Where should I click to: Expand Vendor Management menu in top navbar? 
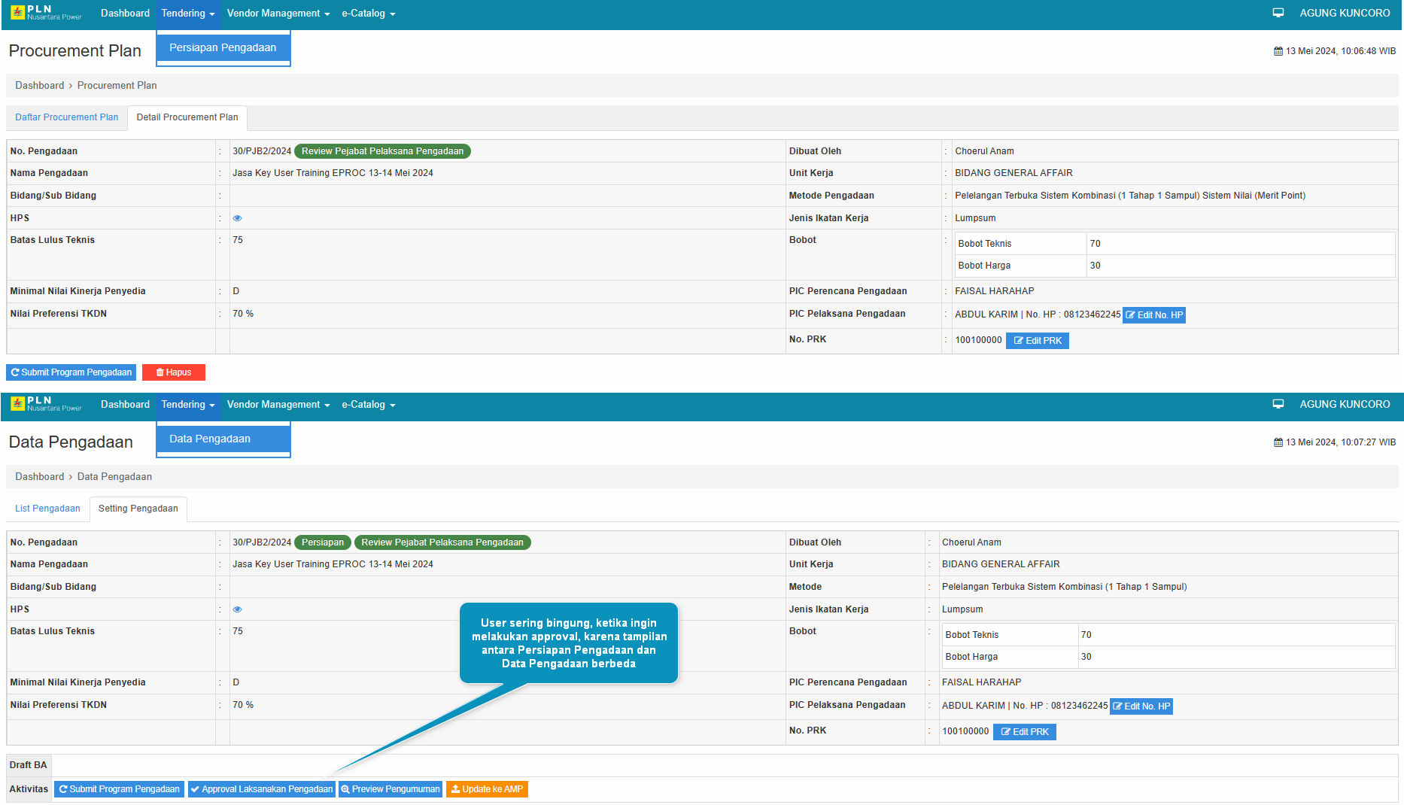coord(278,14)
